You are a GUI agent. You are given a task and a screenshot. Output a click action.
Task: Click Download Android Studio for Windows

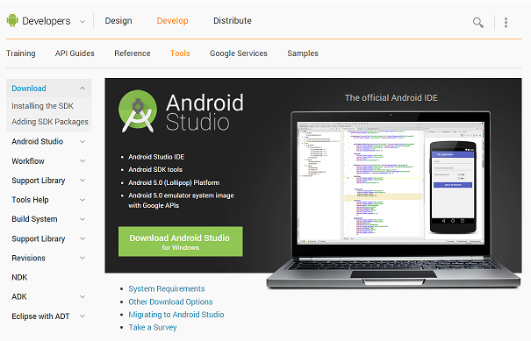click(181, 242)
